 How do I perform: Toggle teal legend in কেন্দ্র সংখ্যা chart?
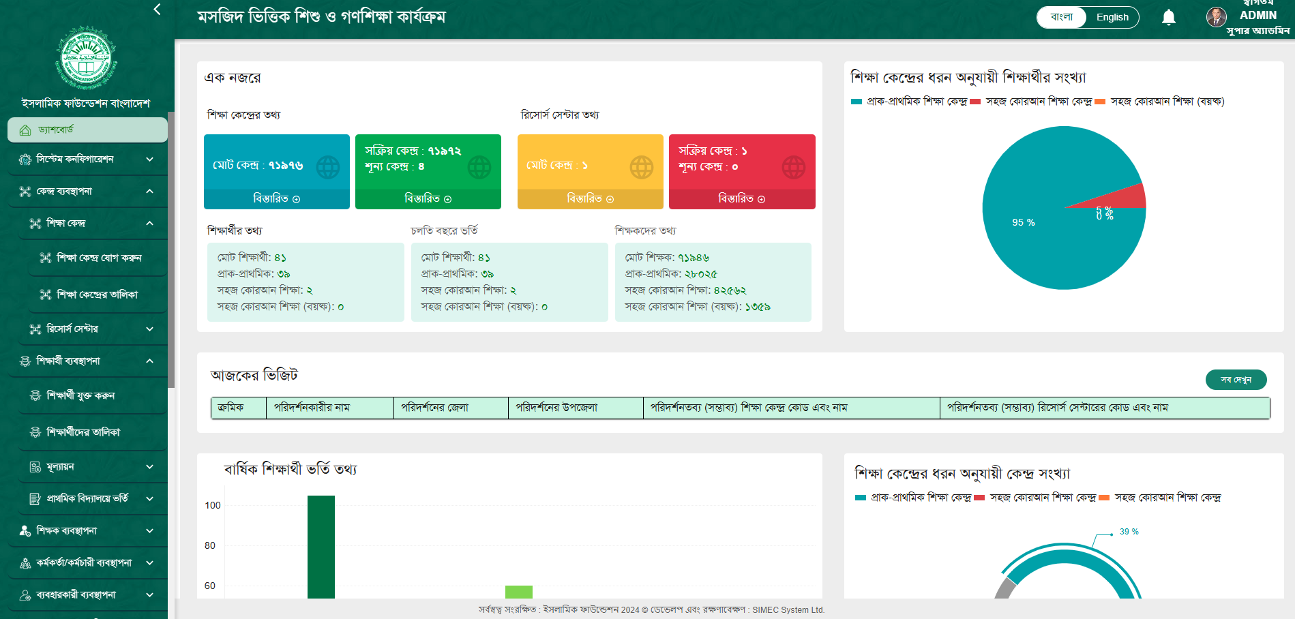point(861,498)
